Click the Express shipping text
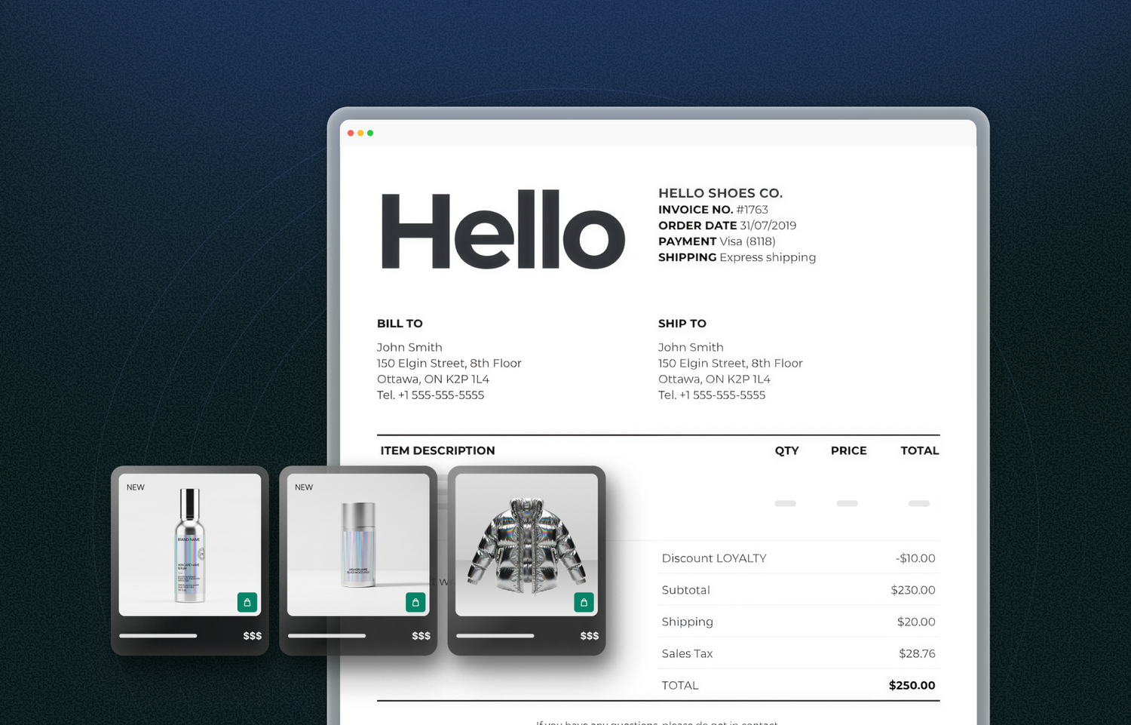The height and width of the screenshot is (725, 1131). 767,257
